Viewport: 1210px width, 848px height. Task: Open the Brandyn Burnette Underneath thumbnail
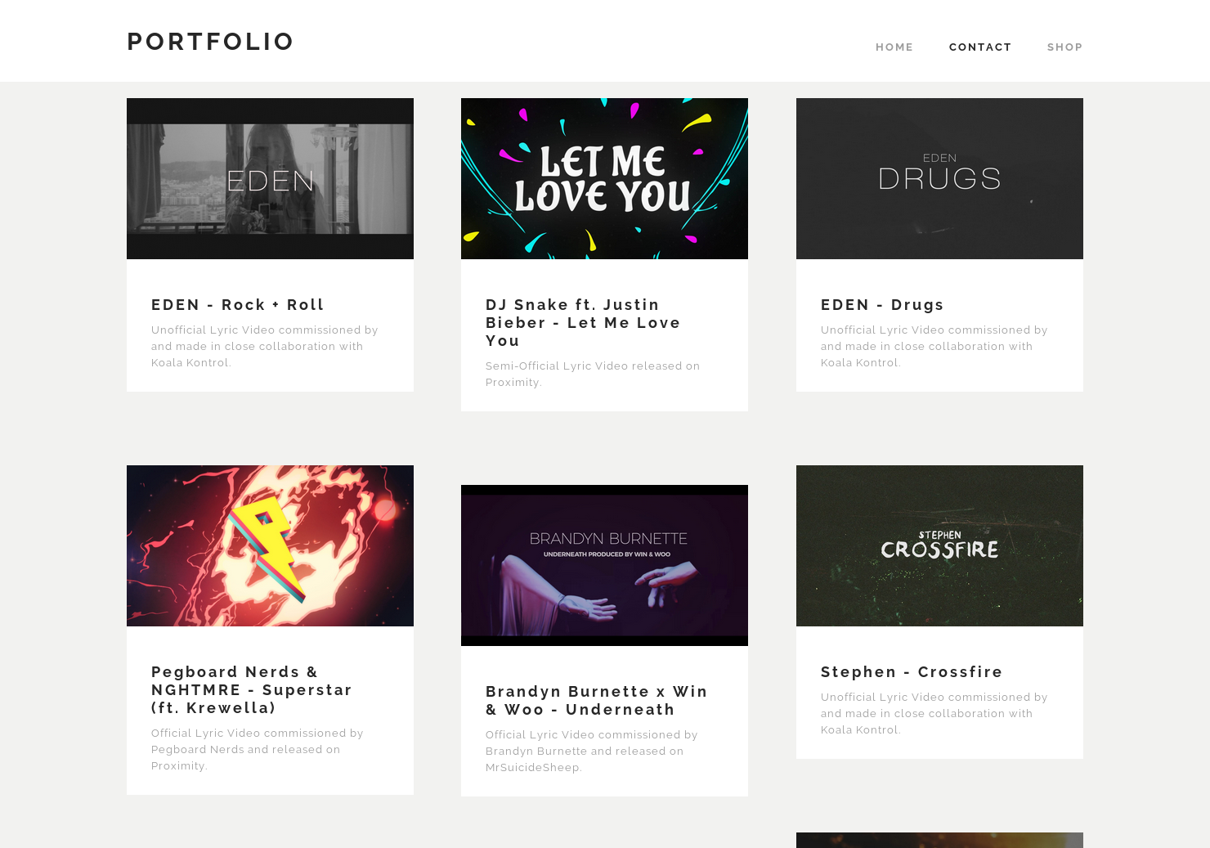tap(604, 565)
